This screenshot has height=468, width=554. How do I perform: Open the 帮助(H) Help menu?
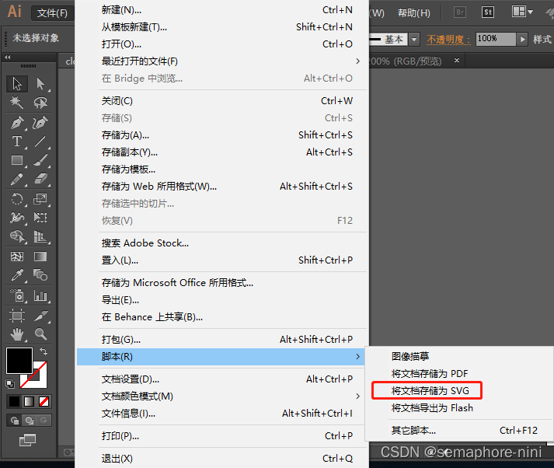coord(413,12)
